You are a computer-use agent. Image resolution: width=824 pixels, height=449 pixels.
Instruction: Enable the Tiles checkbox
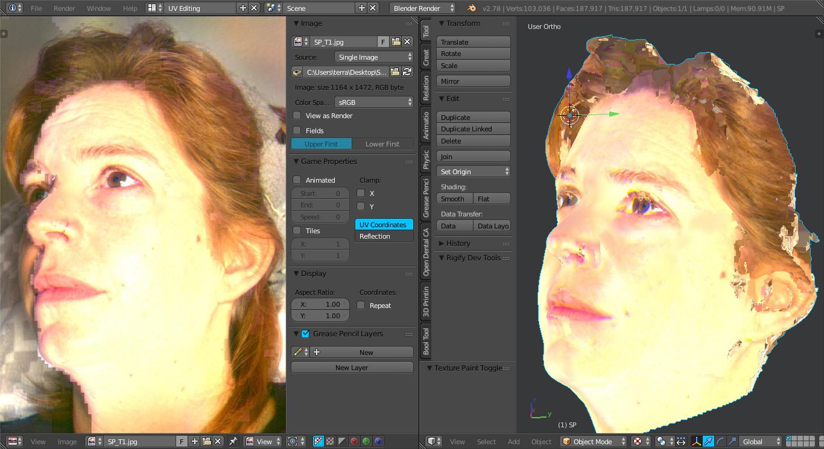pyautogui.click(x=297, y=230)
